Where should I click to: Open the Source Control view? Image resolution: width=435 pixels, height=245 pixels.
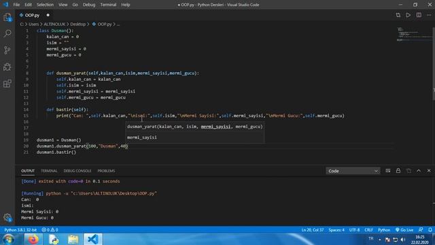coord(7,50)
